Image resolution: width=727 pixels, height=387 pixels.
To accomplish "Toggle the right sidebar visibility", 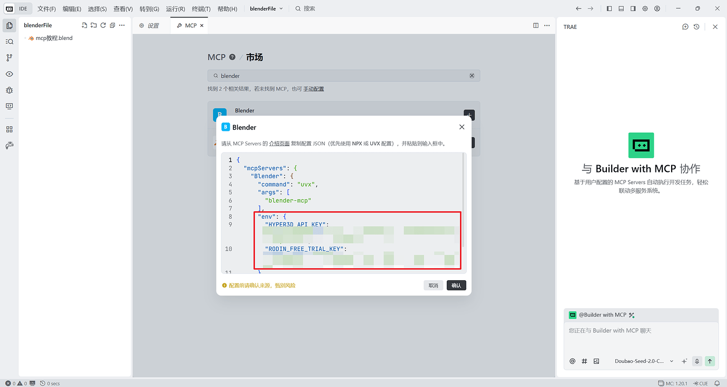I will click(633, 8).
